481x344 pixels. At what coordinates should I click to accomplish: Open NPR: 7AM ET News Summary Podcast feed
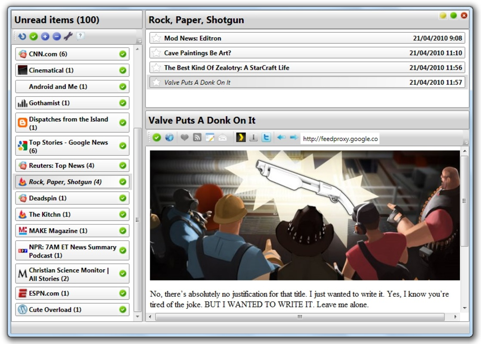coord(72,251)
